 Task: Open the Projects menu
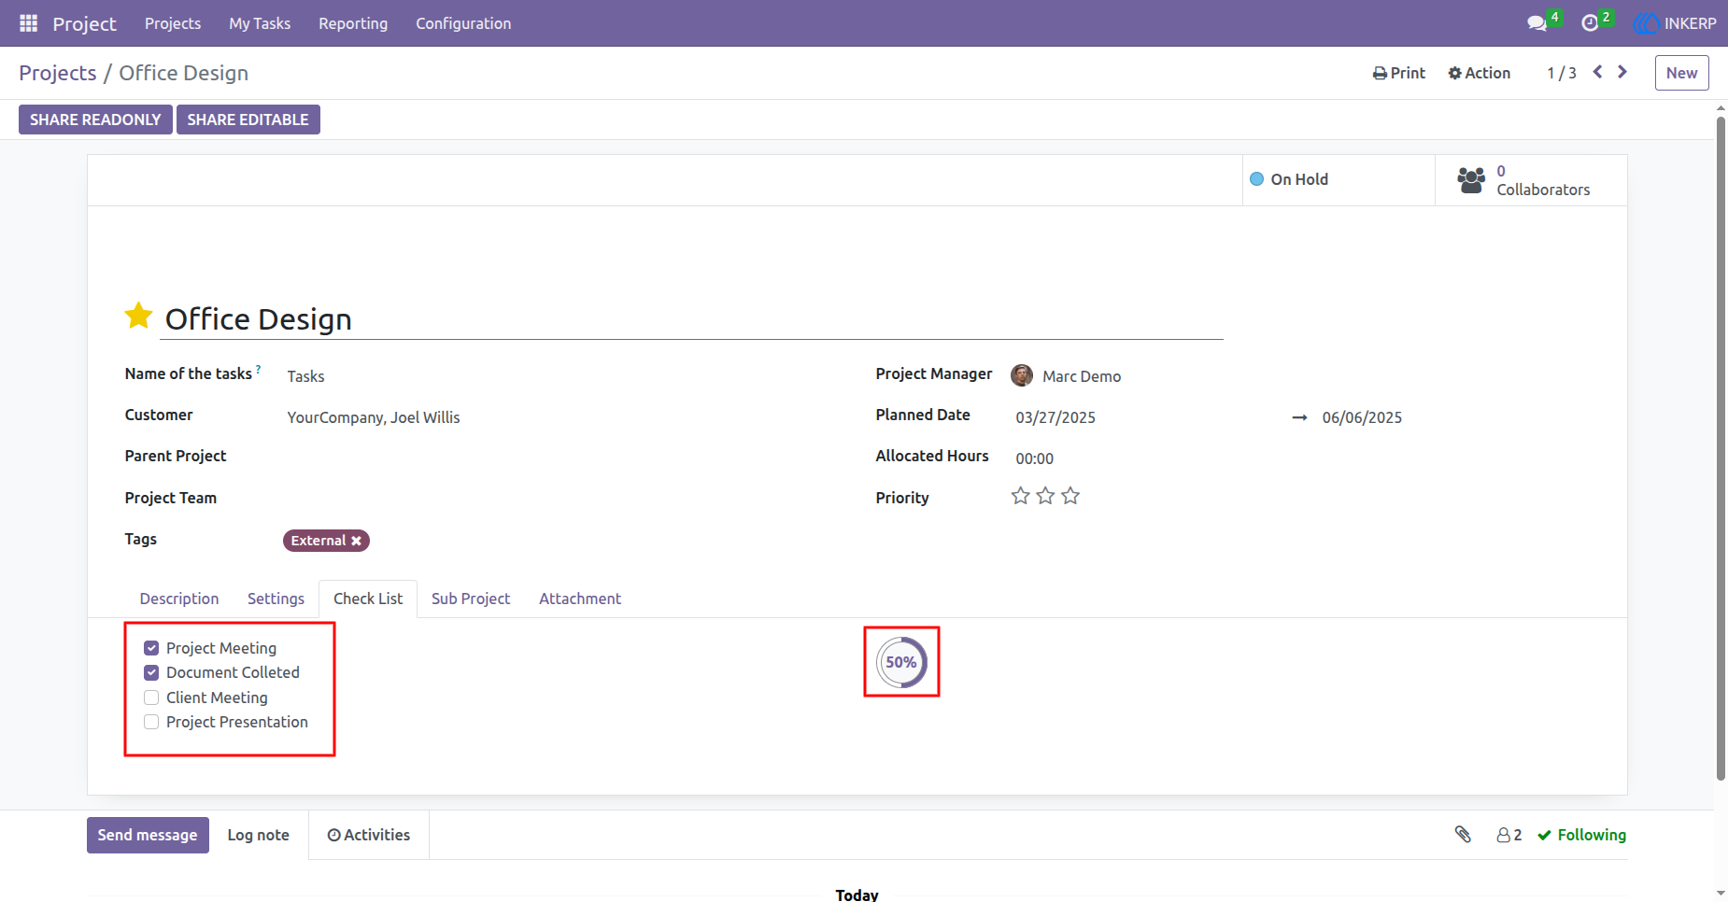173,23
